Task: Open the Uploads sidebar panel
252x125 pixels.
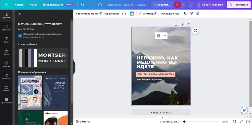Action: pos(6,64)
